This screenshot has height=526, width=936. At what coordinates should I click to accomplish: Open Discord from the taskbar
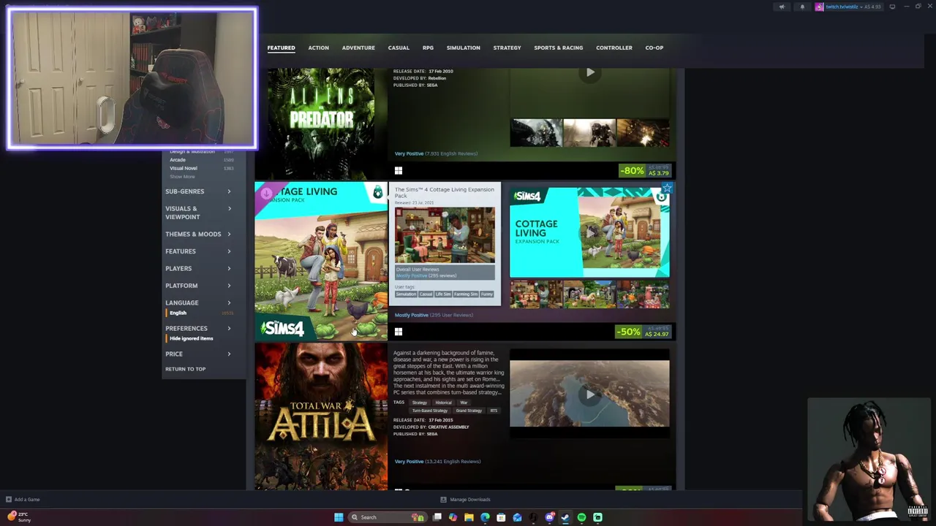(549, 517)
